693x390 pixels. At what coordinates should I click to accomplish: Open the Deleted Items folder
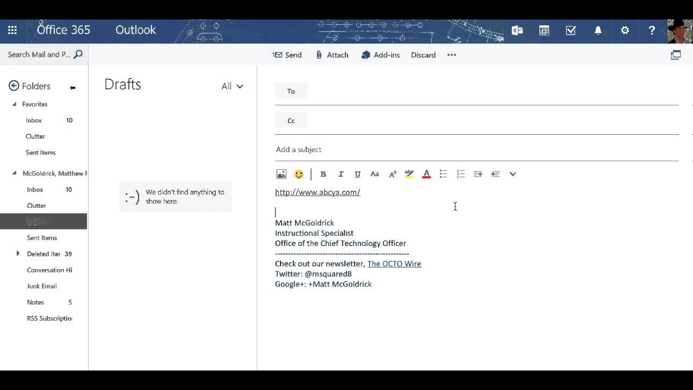pyautogui.click(x=43, y=254)
